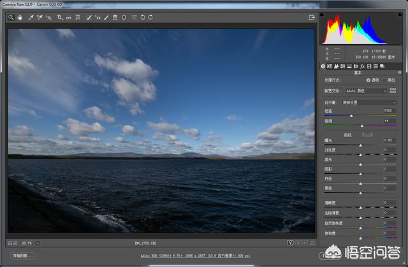
Task: Open the Presets panel tab
Action: 375,66
